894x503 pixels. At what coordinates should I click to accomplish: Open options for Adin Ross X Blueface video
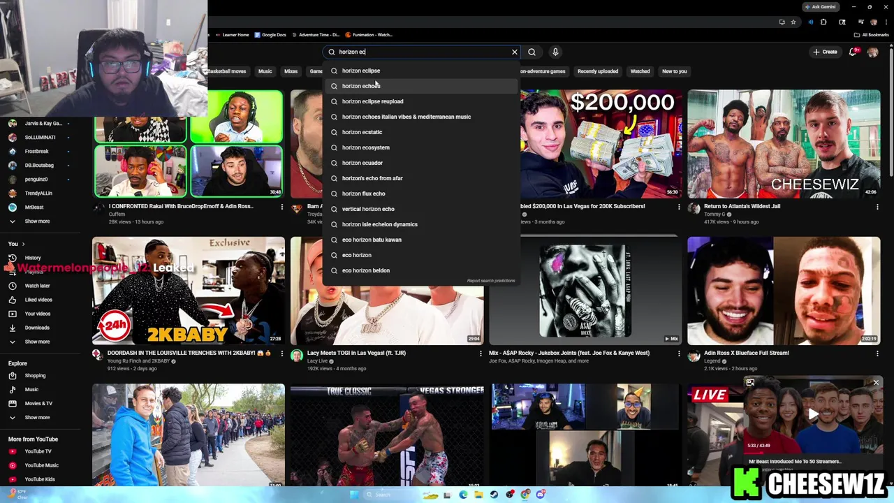click(877, 353)
